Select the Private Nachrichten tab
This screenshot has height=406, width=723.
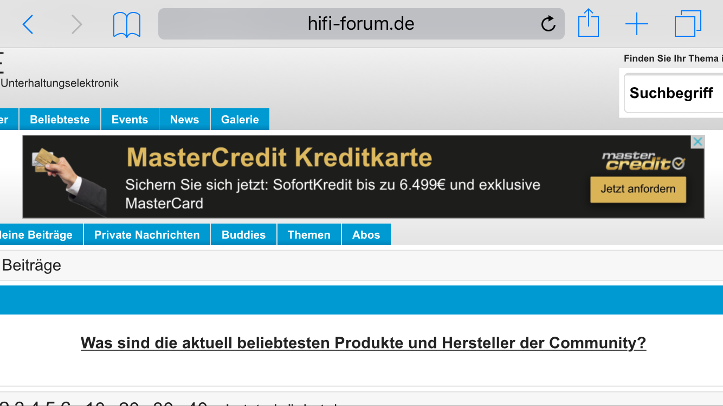point(147,235)
